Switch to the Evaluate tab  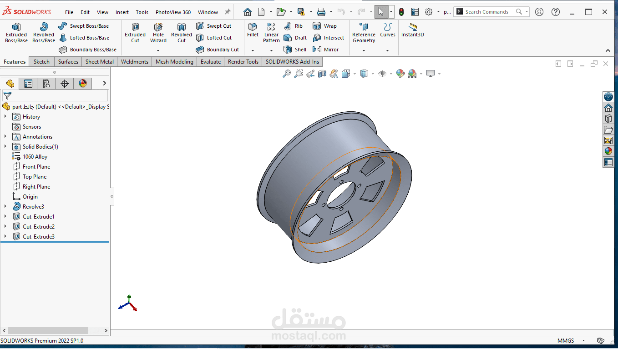tap(211, 62)
